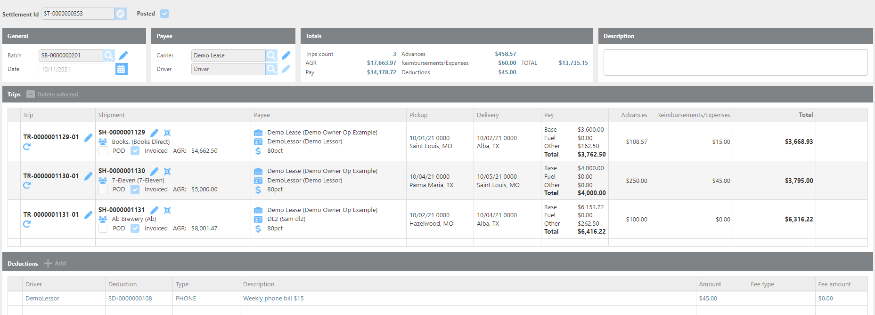
Task: Click the edit pencil next to Carrier field
Action: click(x=286, y=55)
